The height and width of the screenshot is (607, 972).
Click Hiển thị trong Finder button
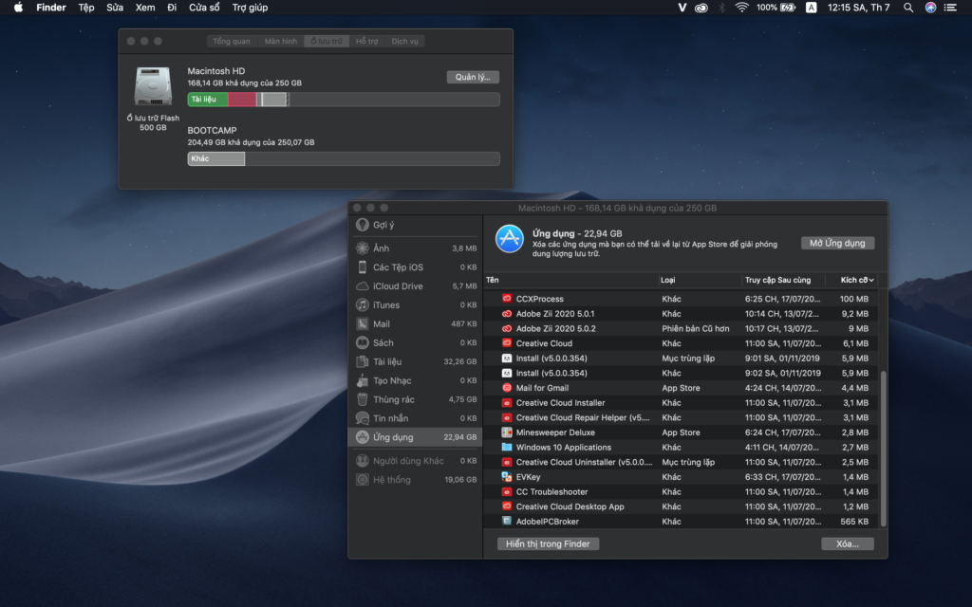tap(548, 543)
